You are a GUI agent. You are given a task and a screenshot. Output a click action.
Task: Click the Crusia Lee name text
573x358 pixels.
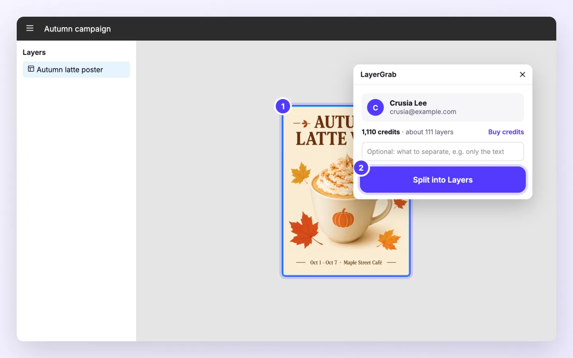coord(408,103)
